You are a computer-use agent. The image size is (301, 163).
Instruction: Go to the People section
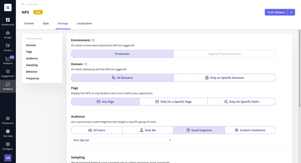coord(8,34)
